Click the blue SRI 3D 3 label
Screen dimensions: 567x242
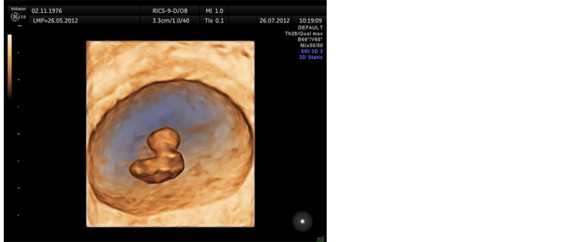tap(311, 52)
